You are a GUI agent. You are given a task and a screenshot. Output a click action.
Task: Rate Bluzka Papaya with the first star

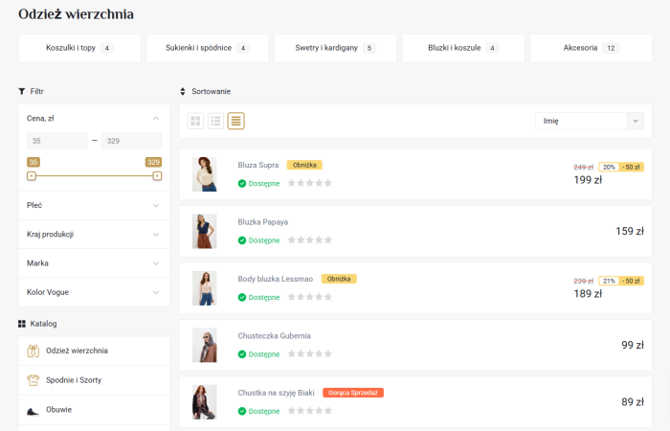pyautogui.click(x=291, y=239)
